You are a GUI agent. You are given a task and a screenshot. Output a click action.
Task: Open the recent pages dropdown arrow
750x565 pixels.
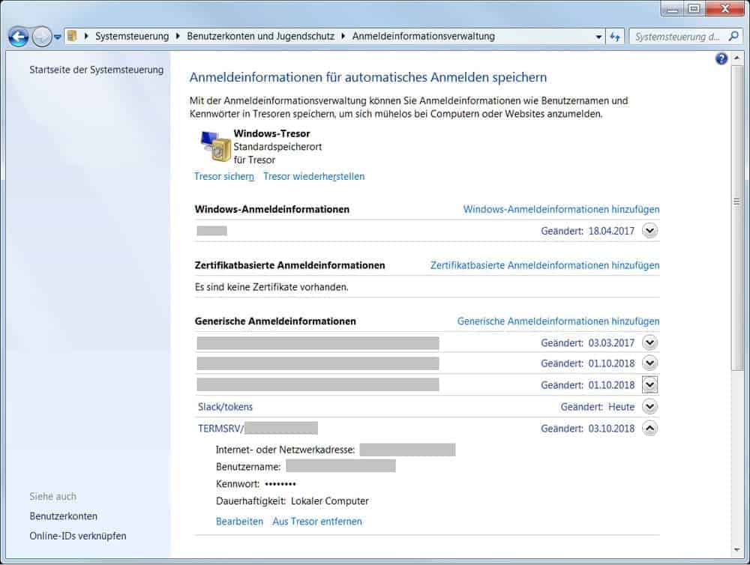point(58,37)
